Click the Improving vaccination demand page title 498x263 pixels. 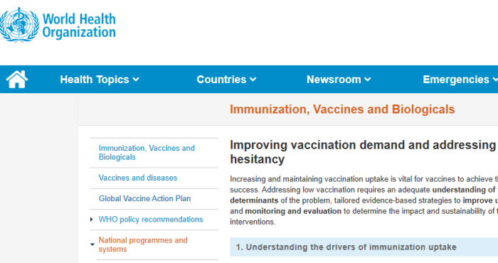[364, 152]
